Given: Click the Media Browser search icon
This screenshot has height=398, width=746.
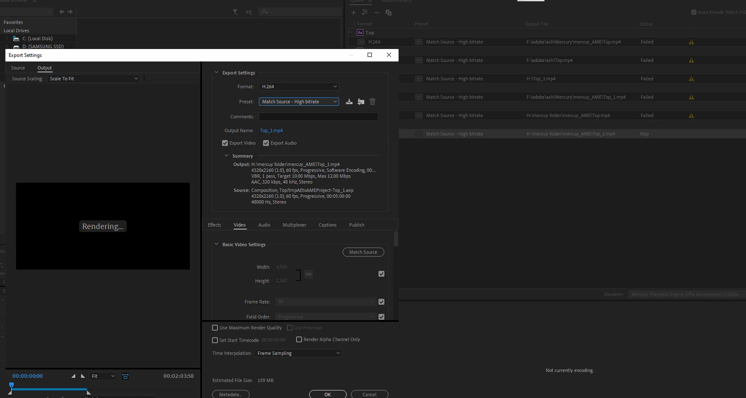Looking at the screenshot, I should tap(264, 12).
